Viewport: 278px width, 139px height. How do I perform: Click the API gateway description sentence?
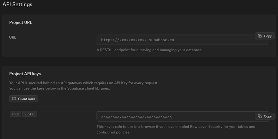point(84,83)
